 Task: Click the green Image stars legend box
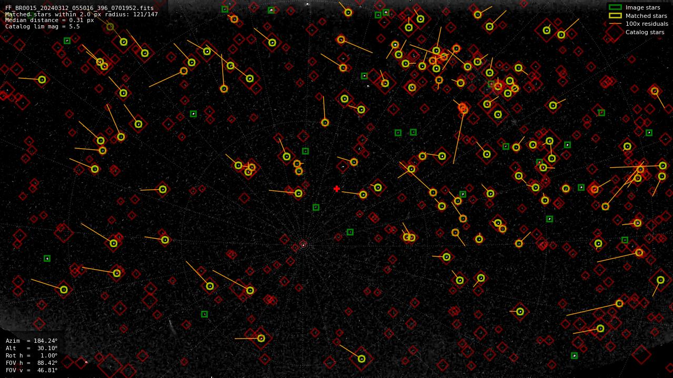(615, 7)
